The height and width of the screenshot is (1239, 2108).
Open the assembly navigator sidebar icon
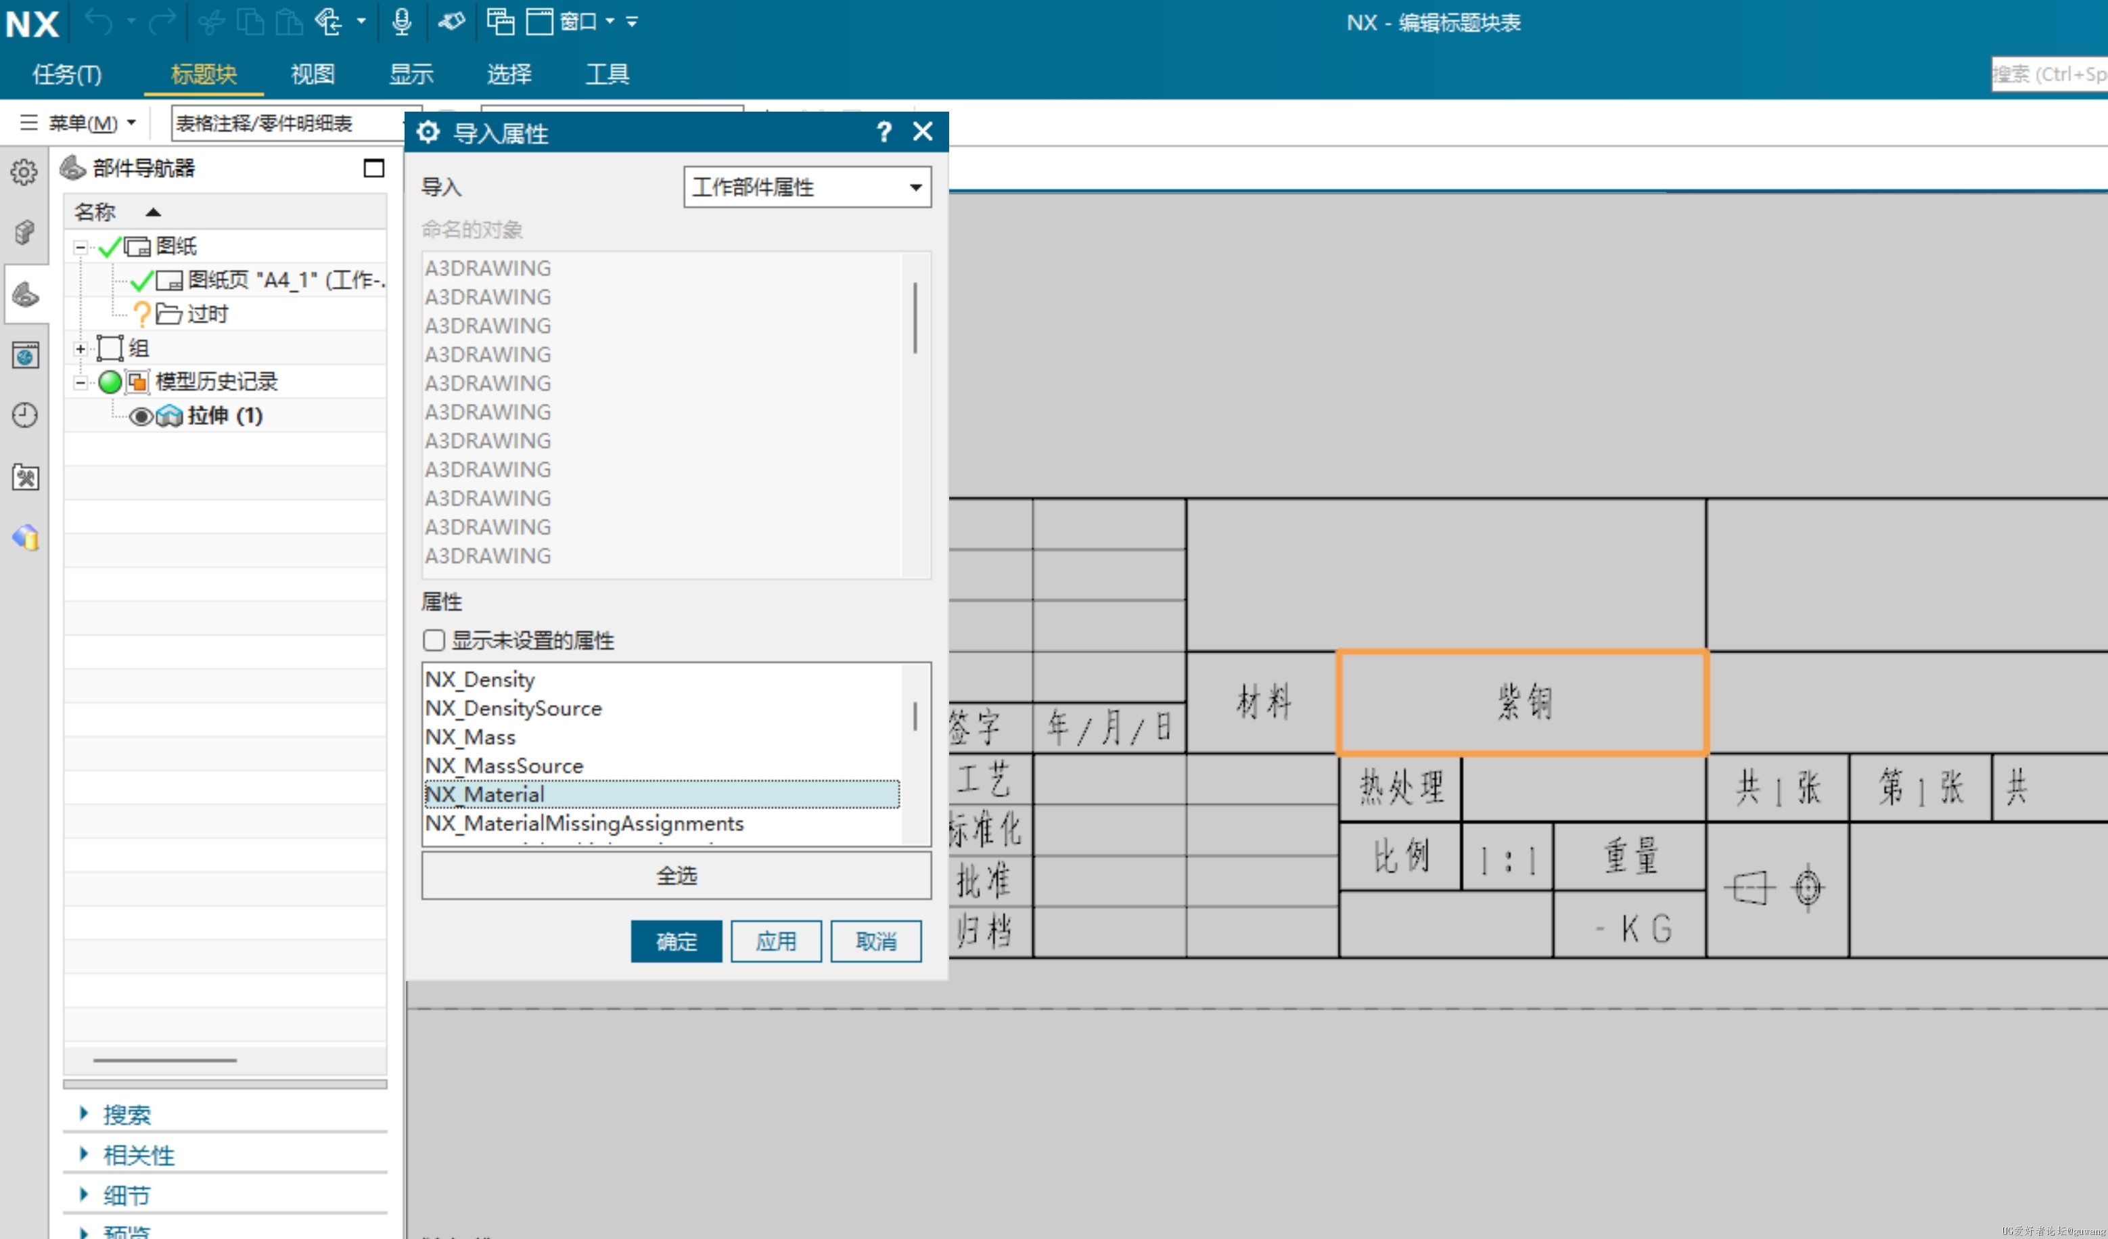tap(24, 233)
